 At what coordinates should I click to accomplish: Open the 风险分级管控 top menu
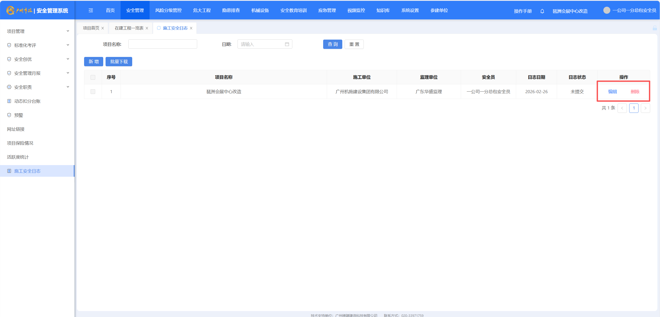coord(168,10)
